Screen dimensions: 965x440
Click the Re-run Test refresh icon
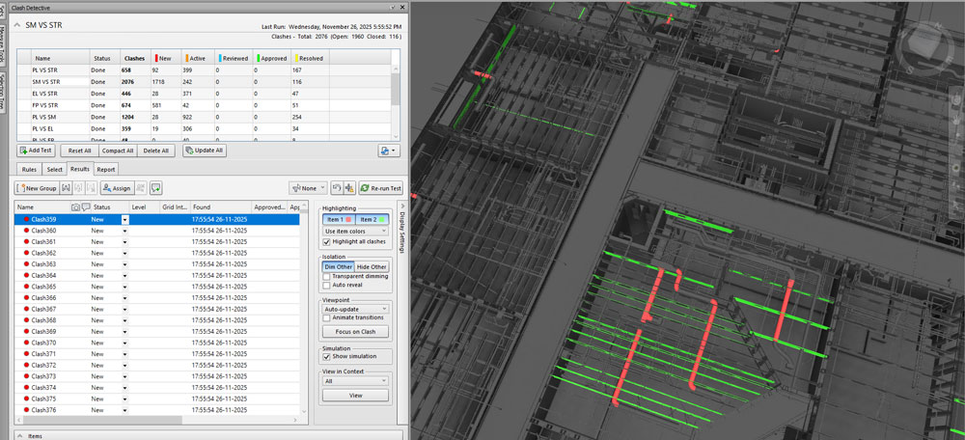pyautogui.click(x=364, y=188)
